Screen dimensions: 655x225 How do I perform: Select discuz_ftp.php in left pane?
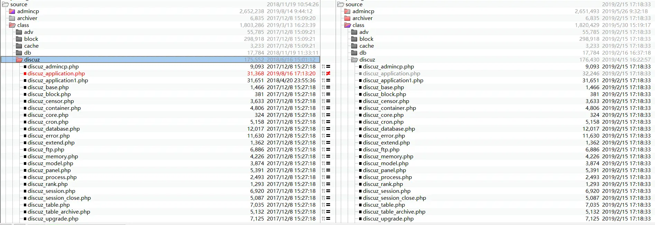click(x=46, y=150)
